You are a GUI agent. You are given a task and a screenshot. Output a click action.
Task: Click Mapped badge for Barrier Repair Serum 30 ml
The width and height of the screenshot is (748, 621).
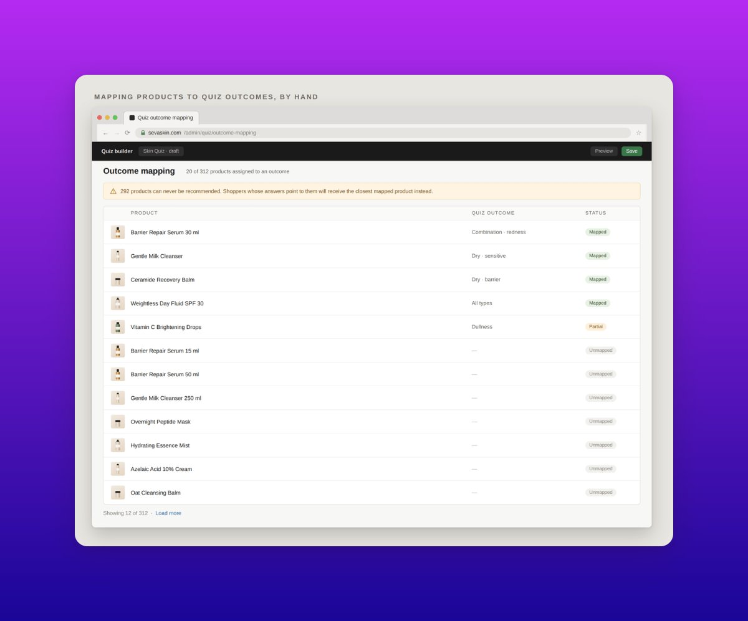point(598,232)
